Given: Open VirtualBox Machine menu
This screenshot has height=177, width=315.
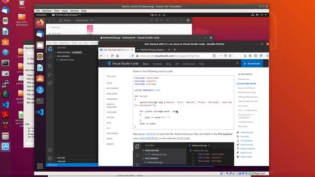Looking at the screenshot, I should pos(47,11).
